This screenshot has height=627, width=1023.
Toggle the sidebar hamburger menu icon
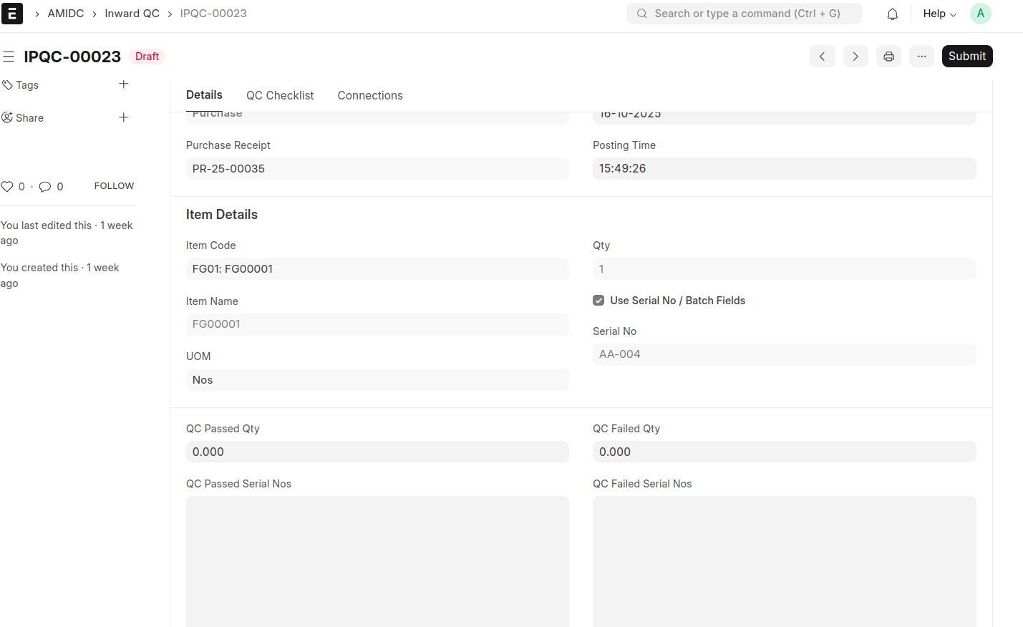9,57
